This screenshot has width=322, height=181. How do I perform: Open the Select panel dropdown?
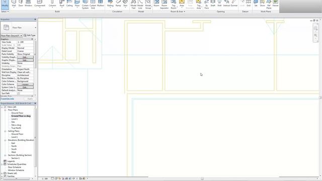5,12
